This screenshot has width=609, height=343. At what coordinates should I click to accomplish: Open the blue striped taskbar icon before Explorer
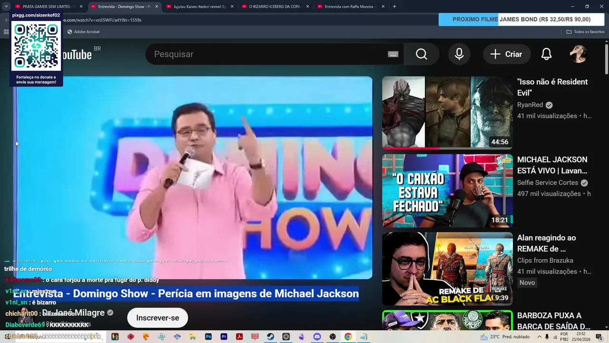tap(177, 337)
